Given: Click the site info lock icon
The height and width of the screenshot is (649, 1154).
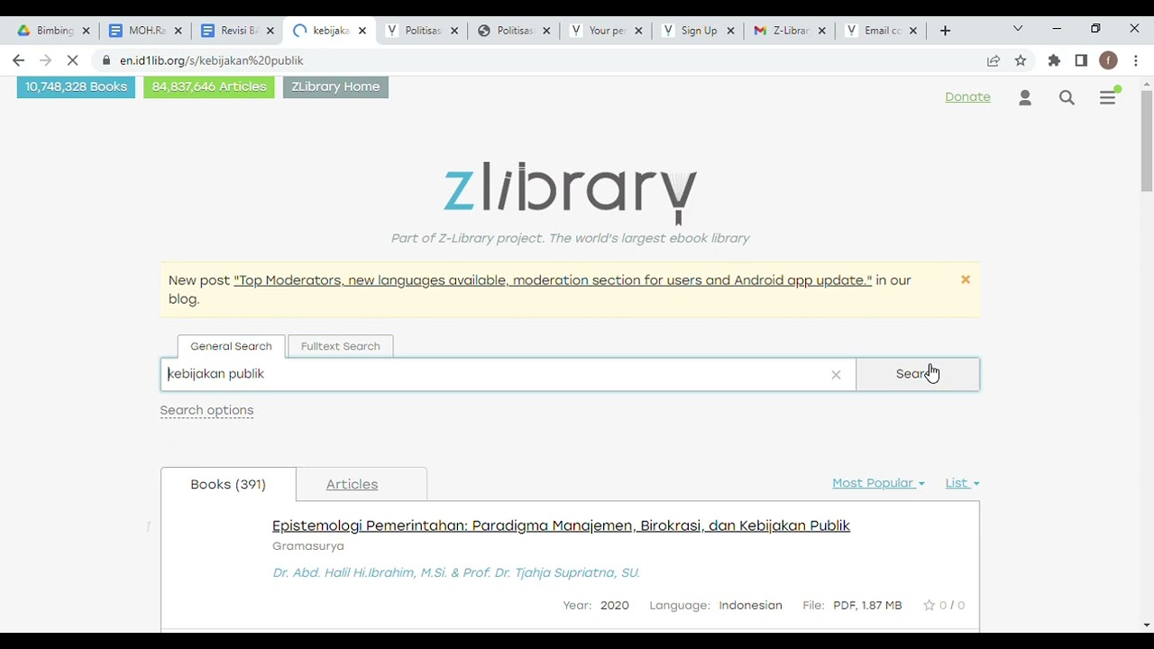Looking at the screenshot, I should (x=106, y=60).
